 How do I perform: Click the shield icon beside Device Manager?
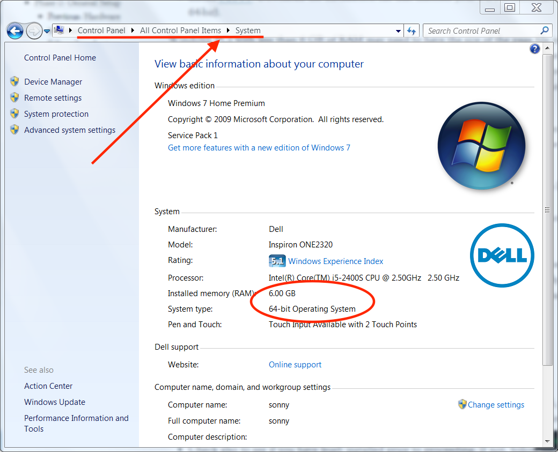[x=14, y=81]
